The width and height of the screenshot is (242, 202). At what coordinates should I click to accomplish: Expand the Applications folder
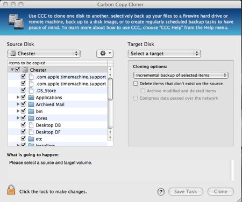click(x=18, y=97)
